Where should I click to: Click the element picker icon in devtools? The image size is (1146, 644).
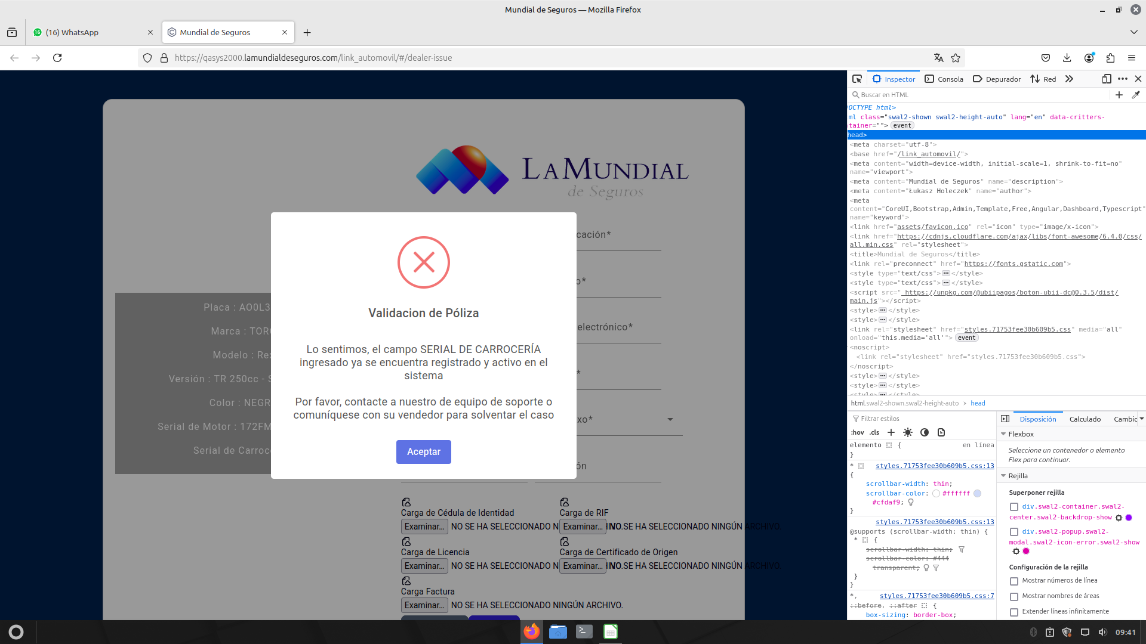pyautogui.click(x=857, y=79)
